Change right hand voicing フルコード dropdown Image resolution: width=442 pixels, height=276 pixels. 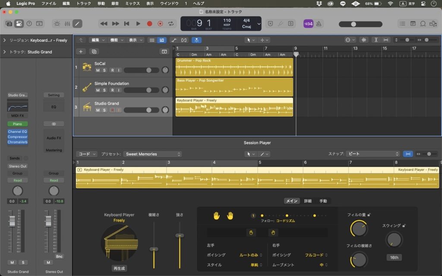coord(316,255)
